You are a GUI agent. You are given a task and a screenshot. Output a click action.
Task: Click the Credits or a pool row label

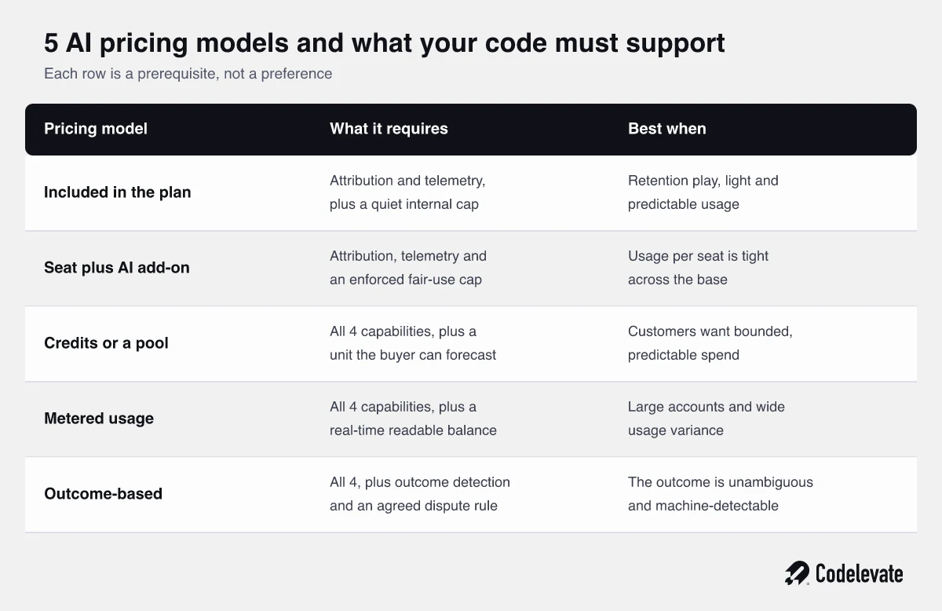[106, 343]
